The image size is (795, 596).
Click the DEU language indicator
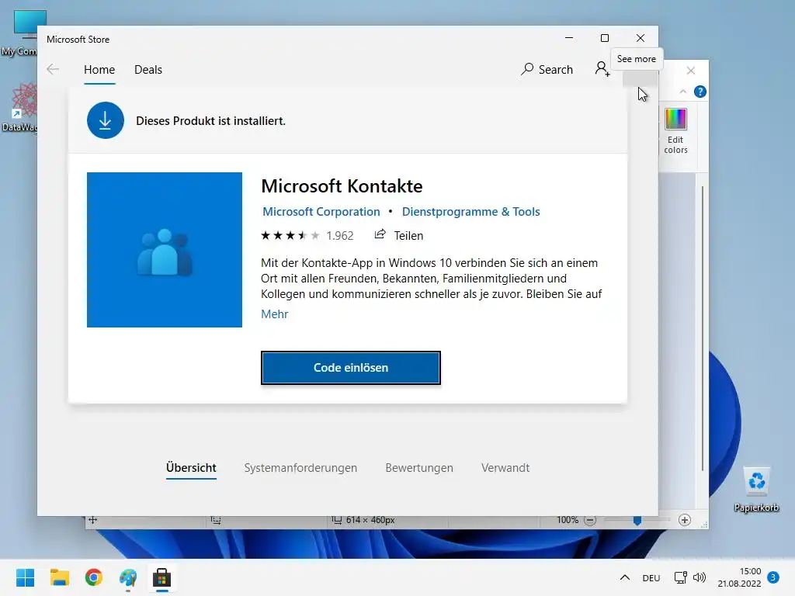[651, 578]
